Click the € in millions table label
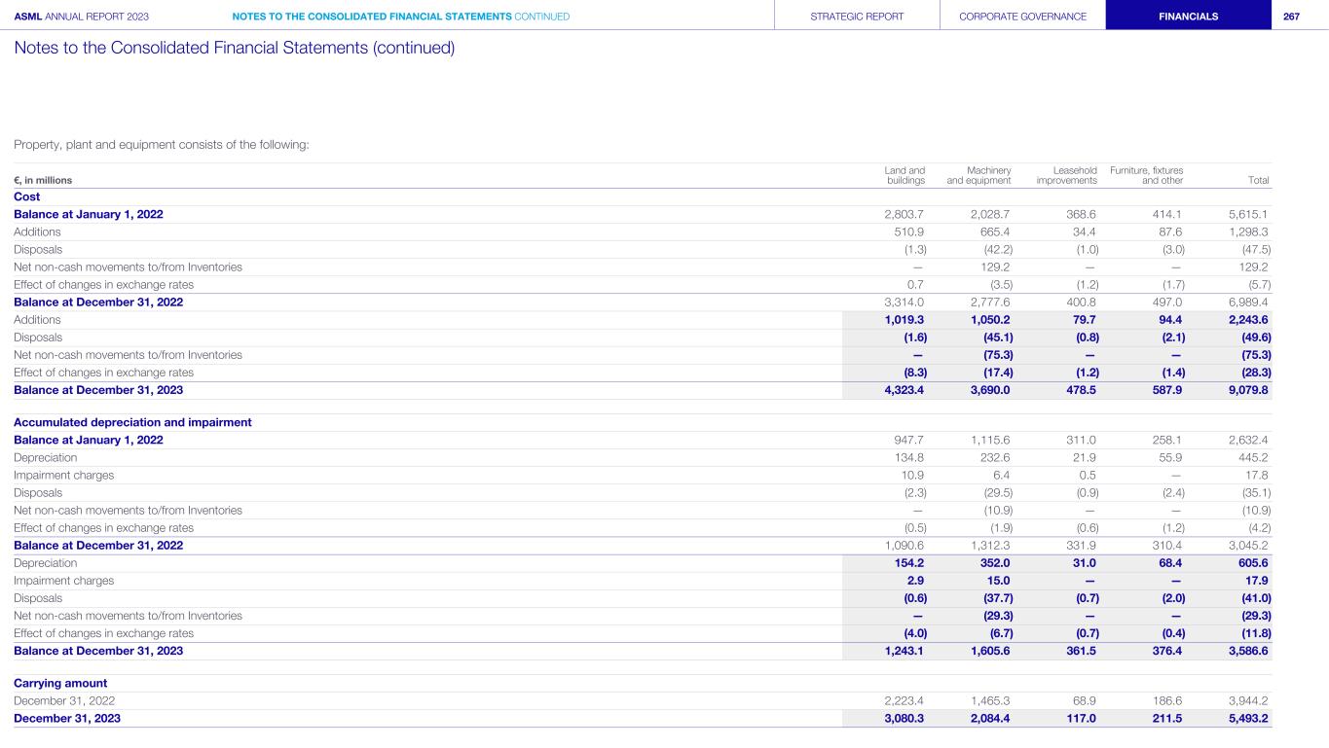 (43, 180)
